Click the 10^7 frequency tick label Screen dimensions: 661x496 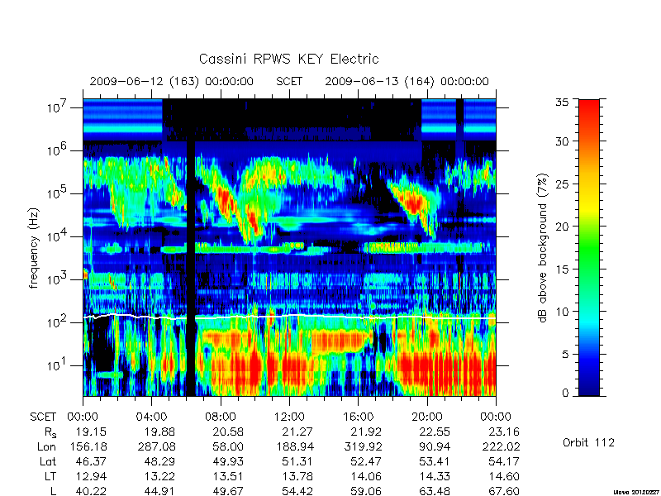[x=55, y=107]
